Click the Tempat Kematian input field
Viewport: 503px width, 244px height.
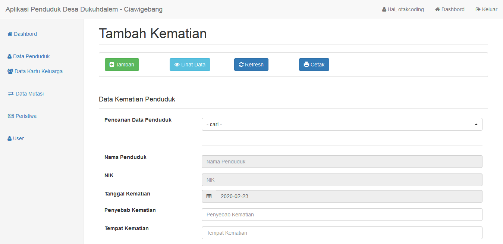click(x=341, y=232)
